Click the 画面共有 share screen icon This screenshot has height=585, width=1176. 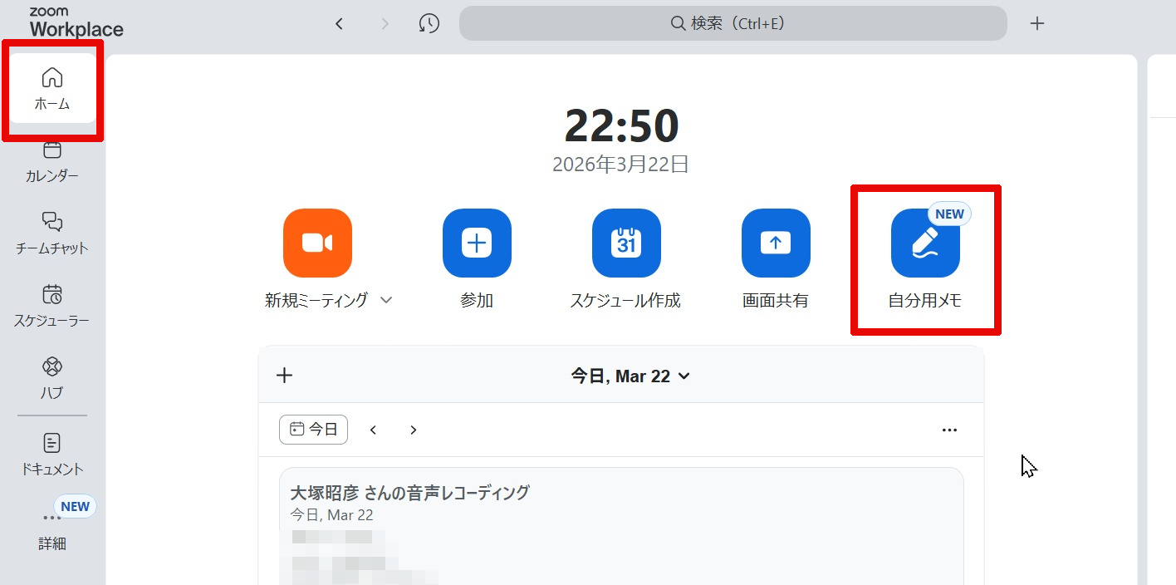[x=776, y=243]
